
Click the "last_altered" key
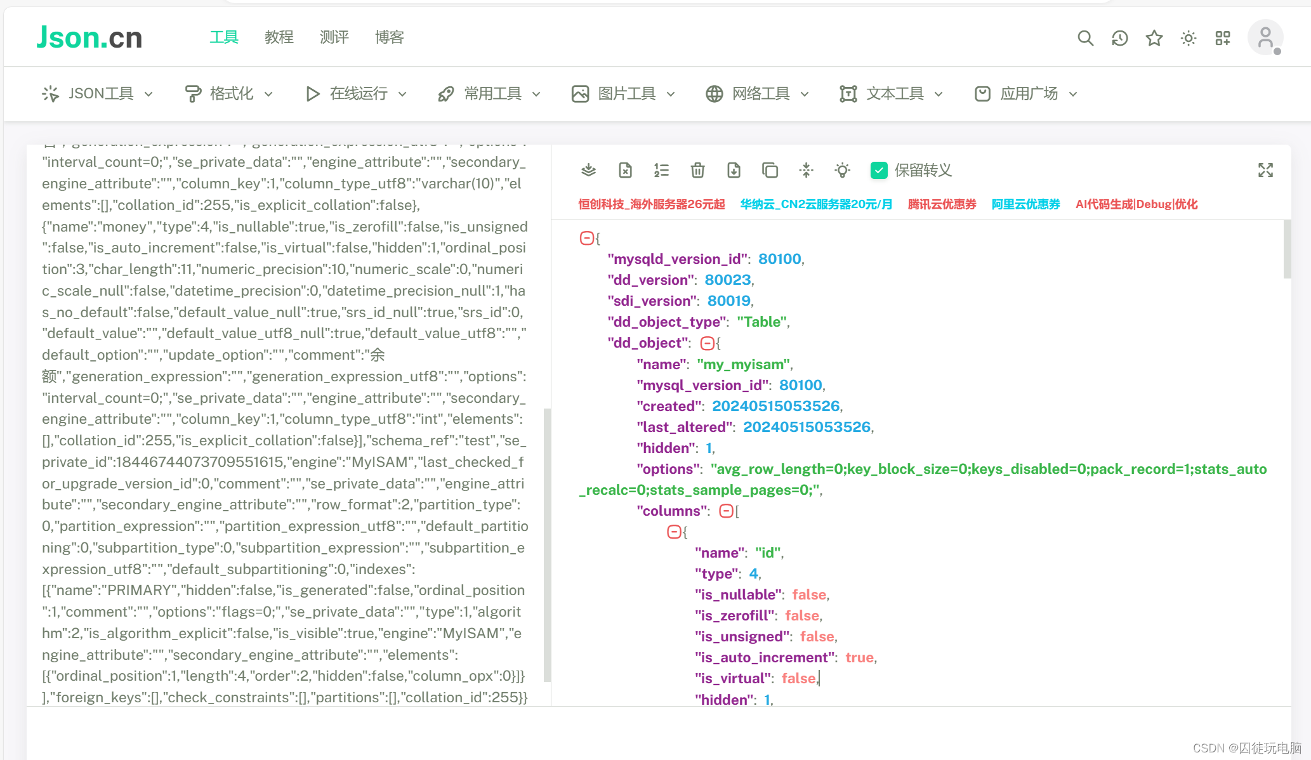686,427
